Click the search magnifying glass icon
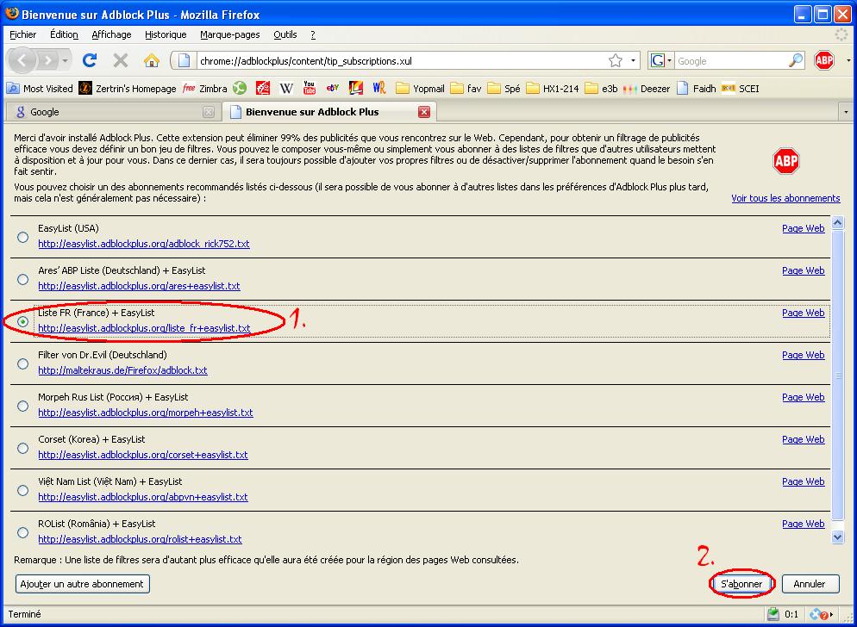The width and height of the screenshot is (857, 627). coord(796,60)
